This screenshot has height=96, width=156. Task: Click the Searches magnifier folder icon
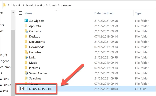26,78
